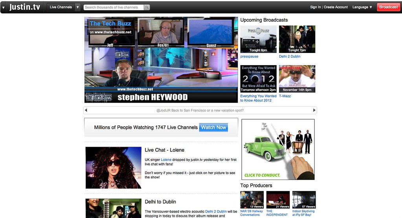
Task: Open the Delhi 2 Dublin link in the article text
Action: (216, 212)
